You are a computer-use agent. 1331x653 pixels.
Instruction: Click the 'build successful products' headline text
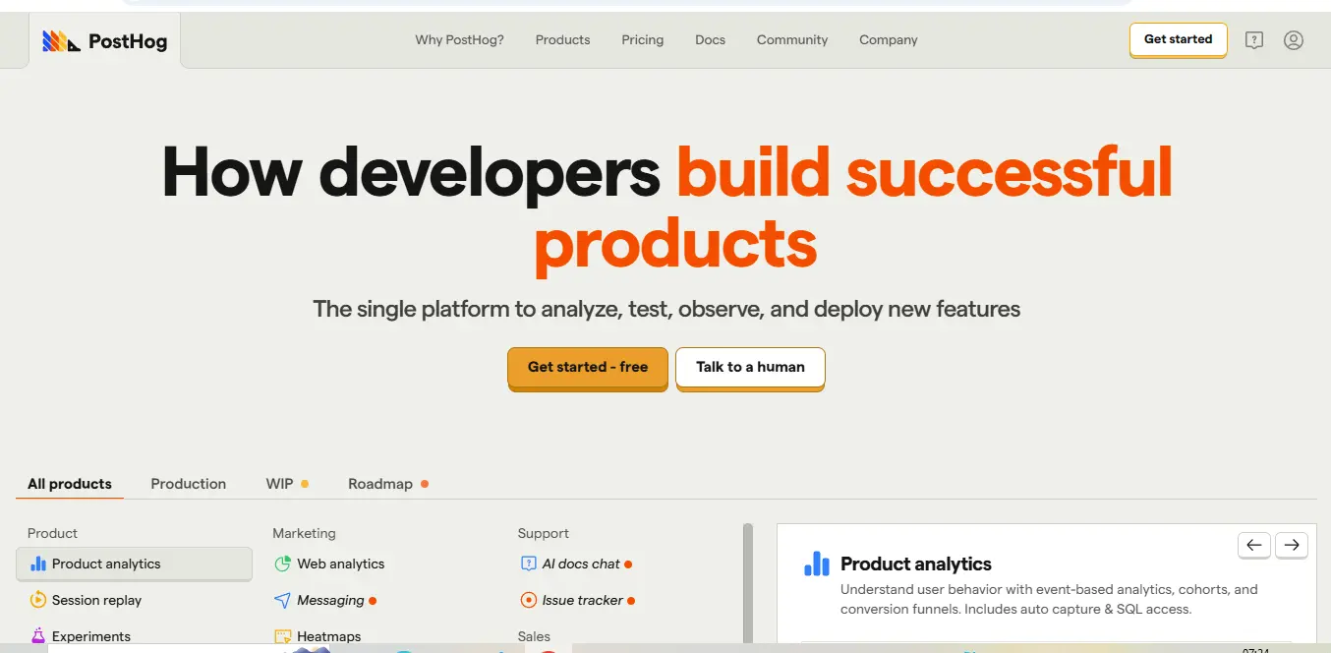853,208
